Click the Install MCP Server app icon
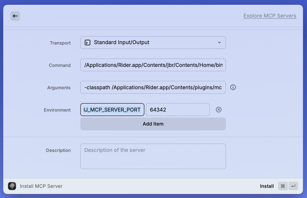The height and width of the screenshot is (198, 307). click(x=12, y=186)
